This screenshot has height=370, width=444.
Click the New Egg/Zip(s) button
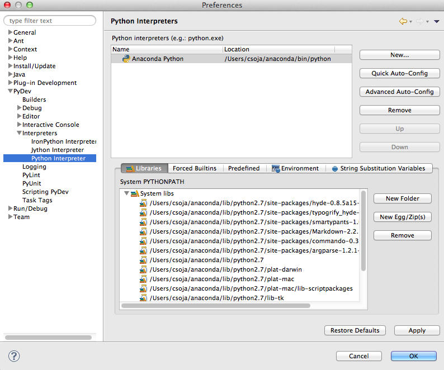[x=403, y=217]
